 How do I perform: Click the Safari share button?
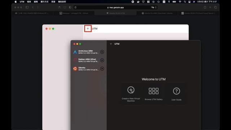click(205, 7)
